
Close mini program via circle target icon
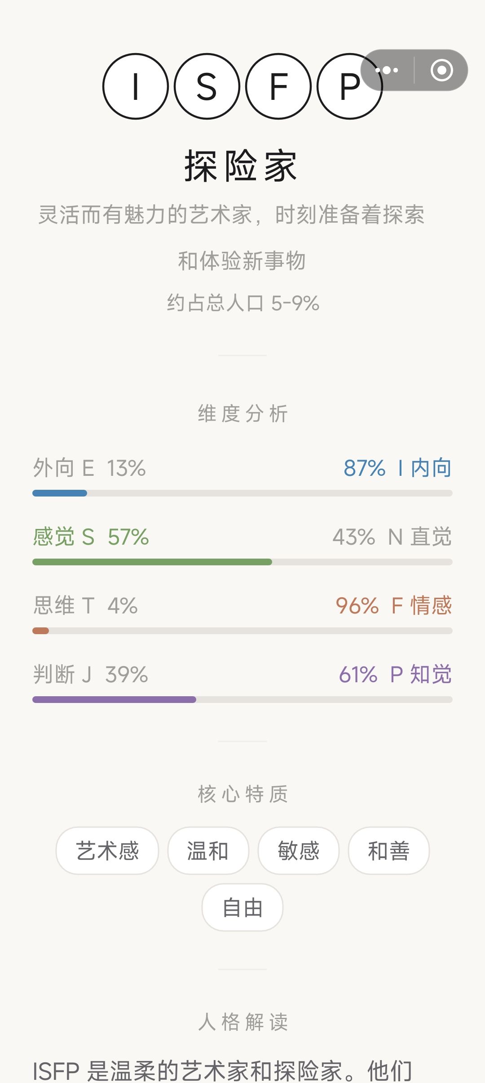coord(441,70)
